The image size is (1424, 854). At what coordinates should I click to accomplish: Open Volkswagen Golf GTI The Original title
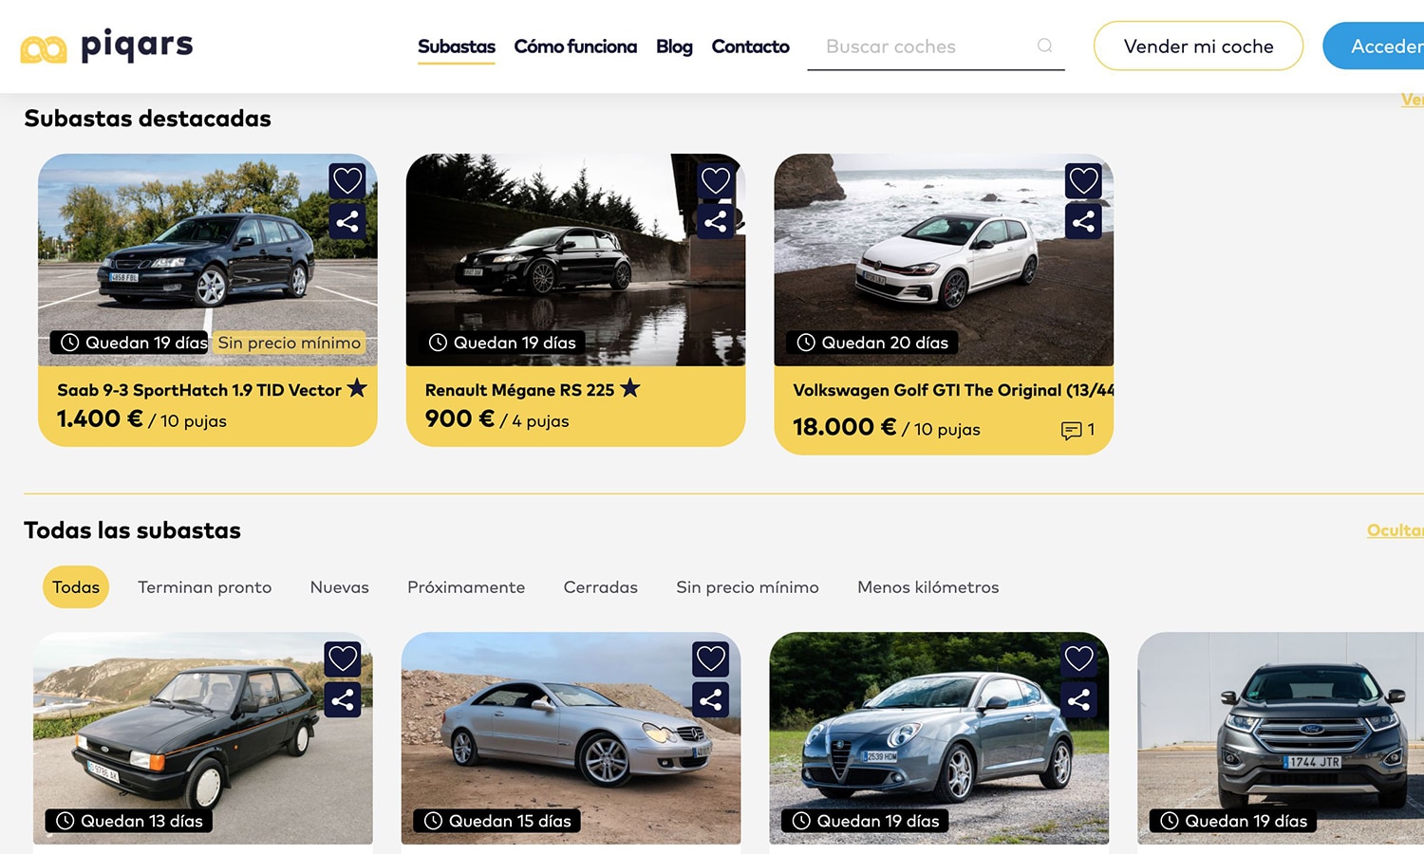[x=953, y=390]
